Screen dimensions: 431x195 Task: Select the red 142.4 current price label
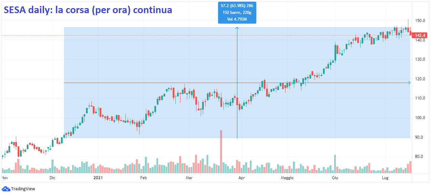tap(420, 35)
